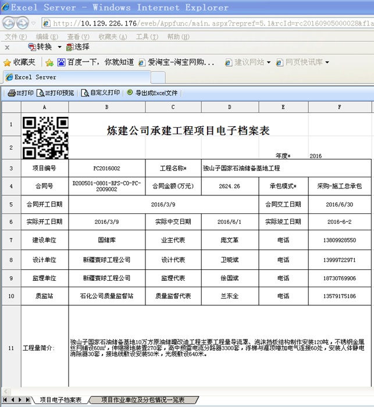Switch to 项目作业单位及分包情况一览表 sheet tab
Image resolution: width=374 pixels, height=407 pixels.
click(x=143, y=400)
